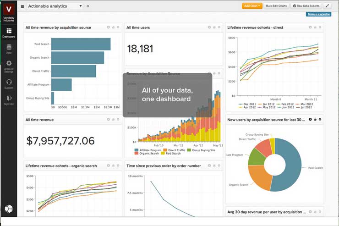The height and width of the screenshot is (226, 339).
Task: Open Support via the headset icon
Action: [x=9, y=84]
